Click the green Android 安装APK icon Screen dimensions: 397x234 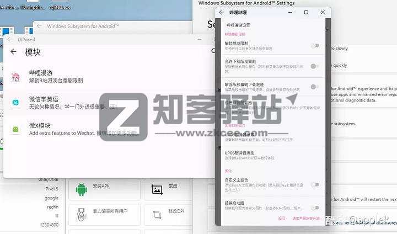tap(81, 189)
